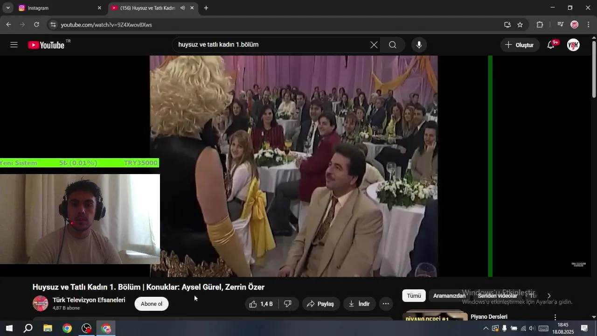Open Chrome media controls icon
The height and width of the screenshot is (336, 597).
561,25
